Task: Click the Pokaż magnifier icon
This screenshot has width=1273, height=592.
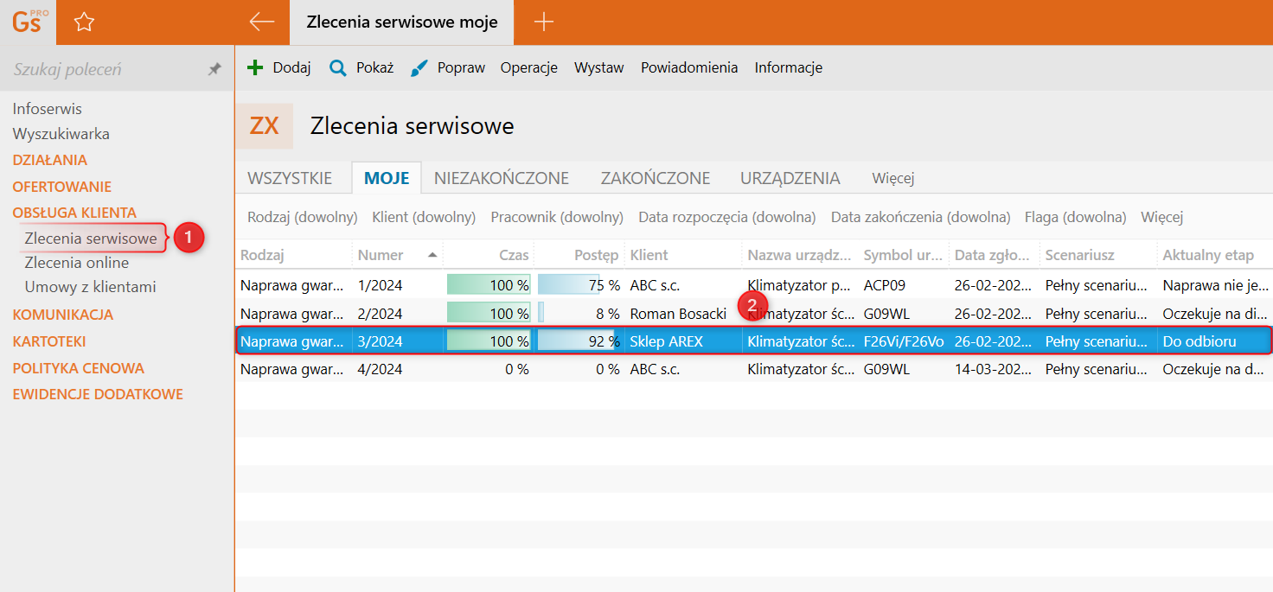Action: tap(338, 67)
